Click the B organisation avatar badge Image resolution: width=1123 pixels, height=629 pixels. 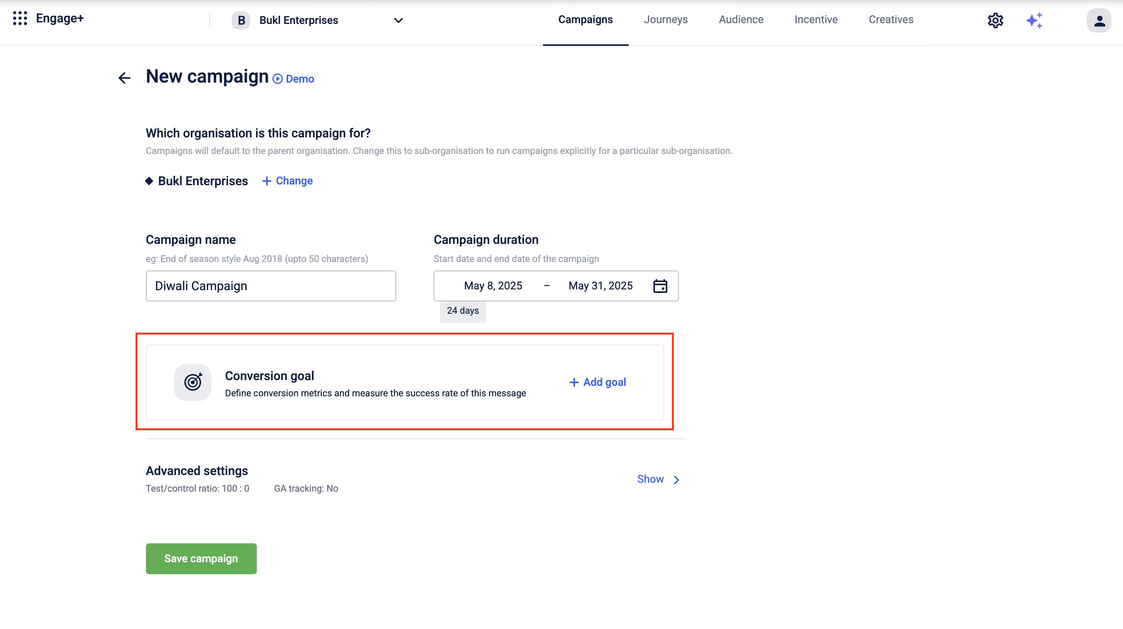click(241, 20)
